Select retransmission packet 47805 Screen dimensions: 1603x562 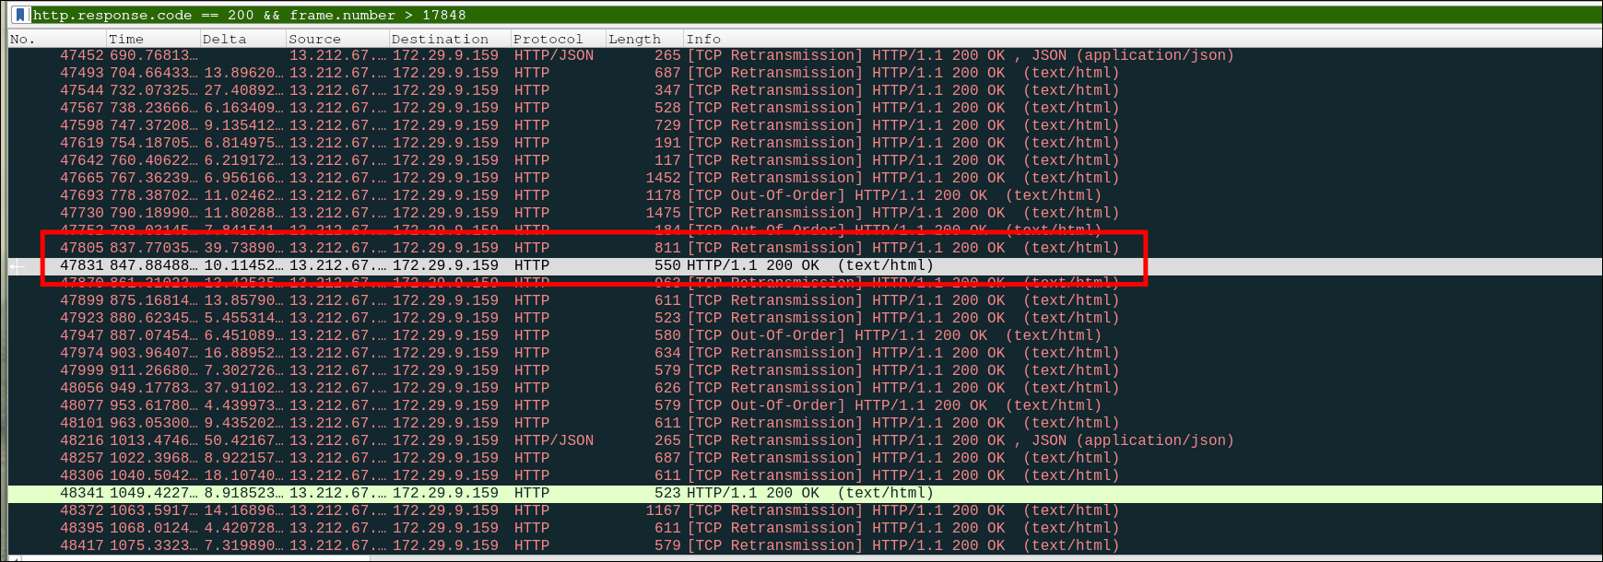coord(805,248)
